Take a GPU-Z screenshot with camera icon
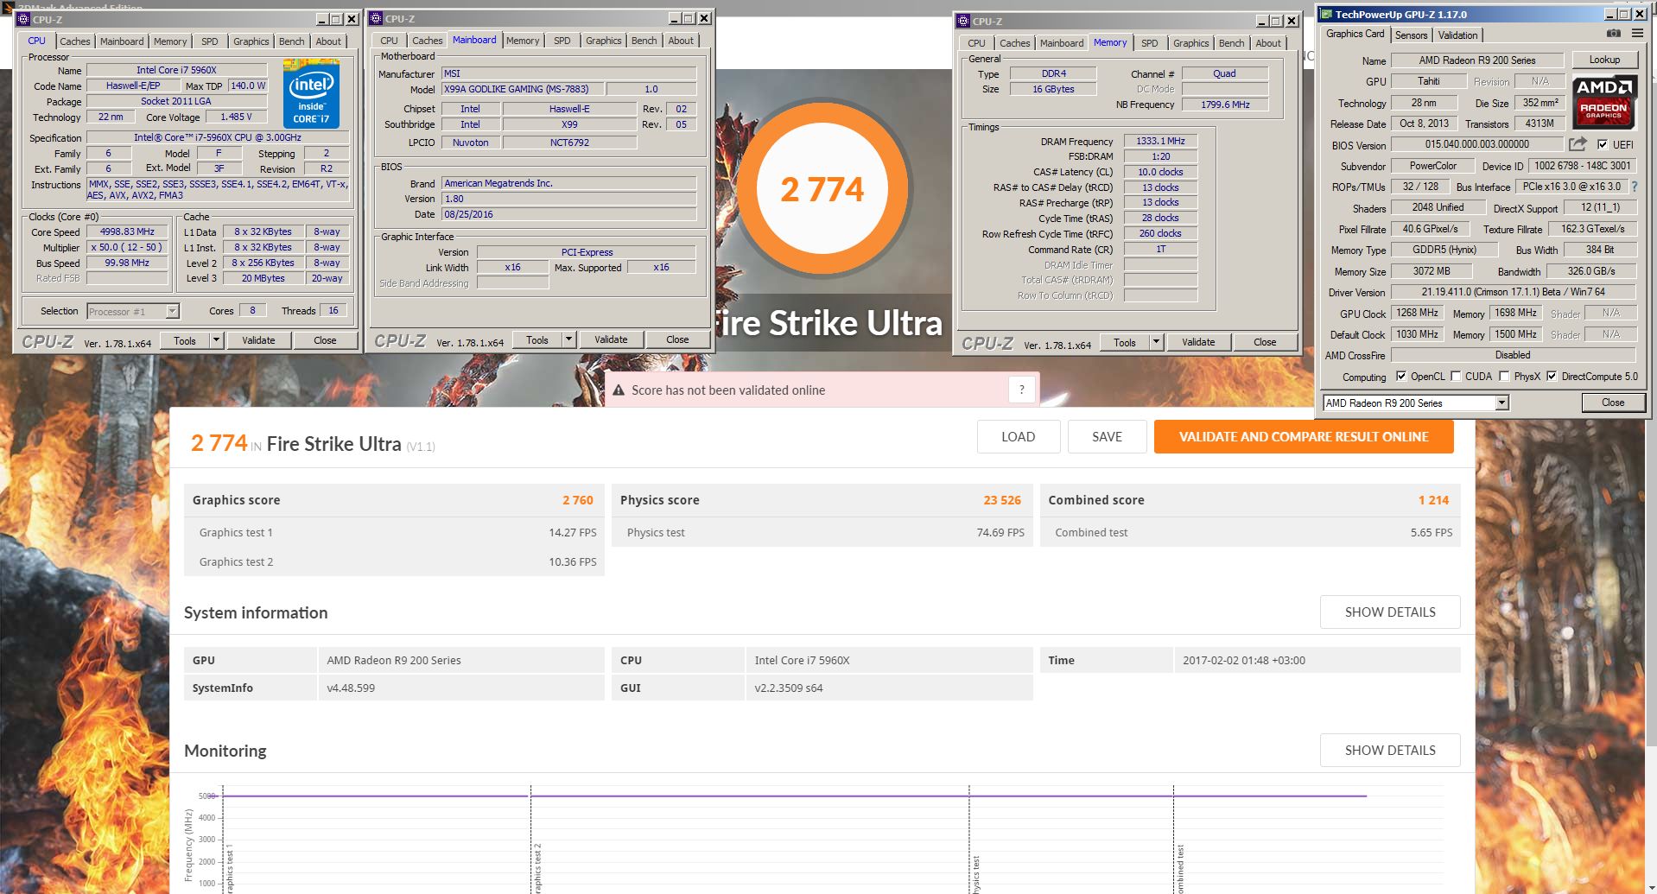The height and width of the screenshot is (894, 1657). point(1613,34)
